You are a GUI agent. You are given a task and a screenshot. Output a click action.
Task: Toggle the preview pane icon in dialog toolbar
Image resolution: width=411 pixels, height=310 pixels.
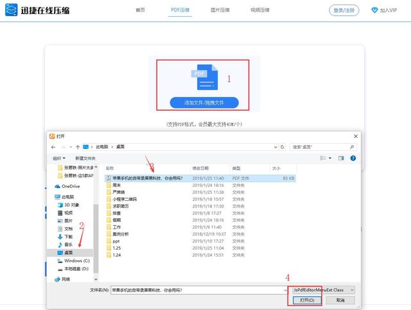coord(341,158)
